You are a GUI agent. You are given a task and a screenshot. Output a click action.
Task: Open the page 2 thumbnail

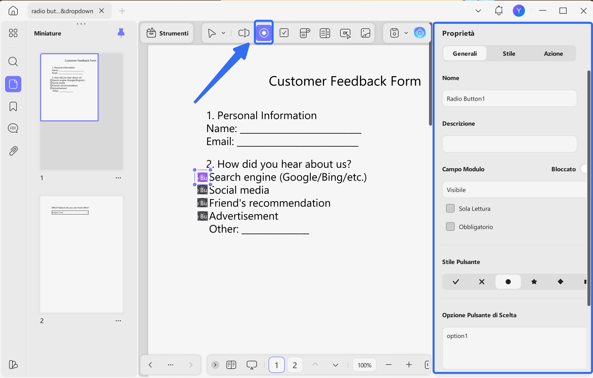(81, 254)
